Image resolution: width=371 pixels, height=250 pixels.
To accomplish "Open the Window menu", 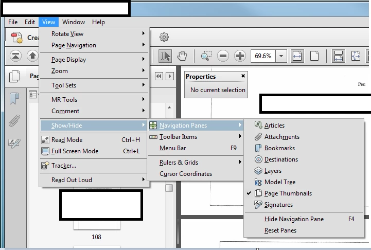I will [74, 22].
